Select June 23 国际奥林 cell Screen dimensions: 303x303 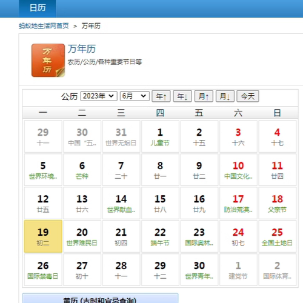pos(199,236)
